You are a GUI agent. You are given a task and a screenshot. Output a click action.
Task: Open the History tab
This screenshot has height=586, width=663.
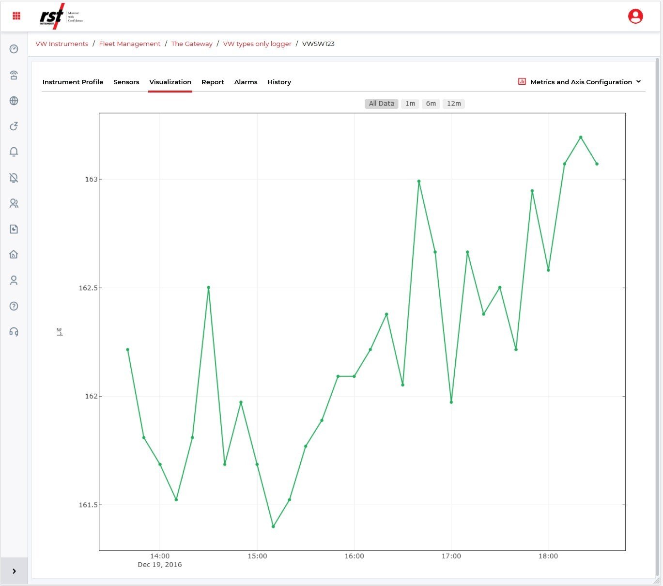[x=279, y=82]
